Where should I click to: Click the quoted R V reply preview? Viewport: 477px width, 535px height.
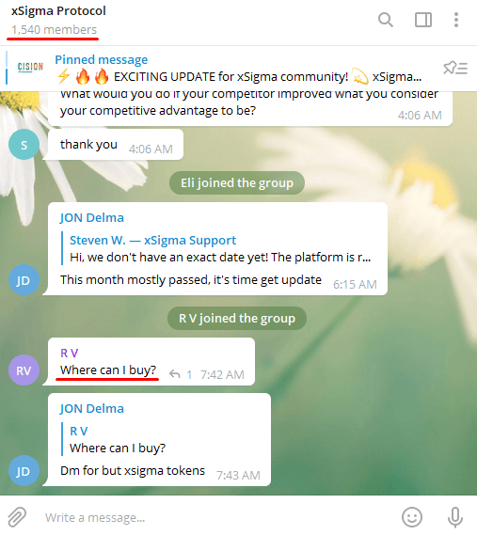118,439
